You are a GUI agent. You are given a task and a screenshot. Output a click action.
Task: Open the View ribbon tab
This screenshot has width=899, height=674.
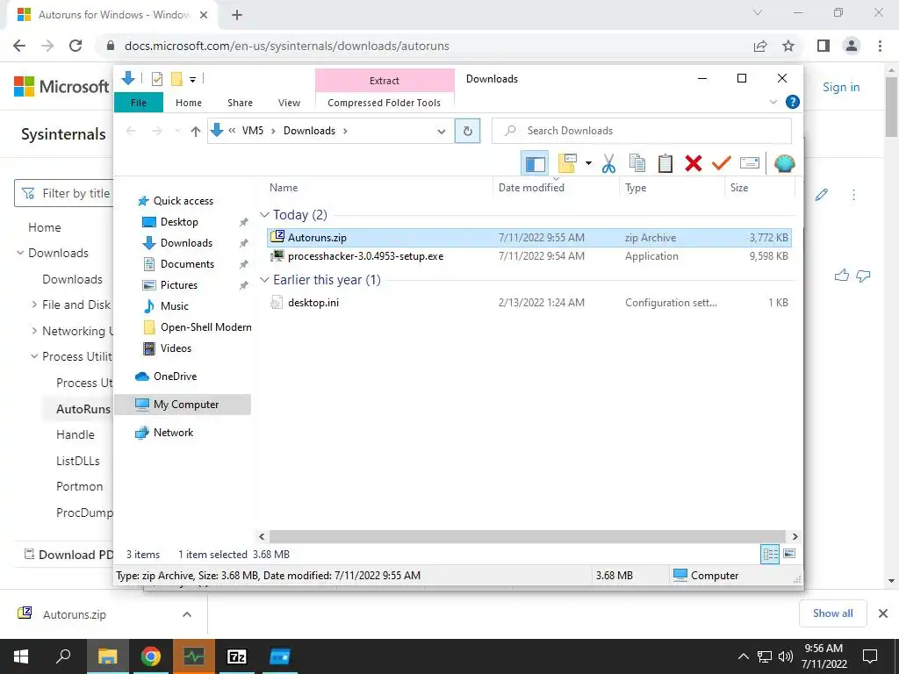click(289, 103)
